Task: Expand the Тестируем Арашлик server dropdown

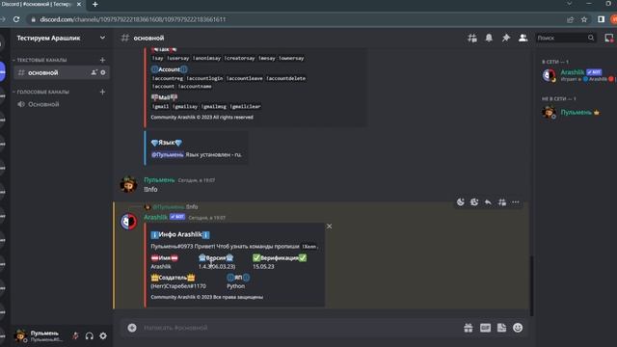Action: tap(102, 38)
